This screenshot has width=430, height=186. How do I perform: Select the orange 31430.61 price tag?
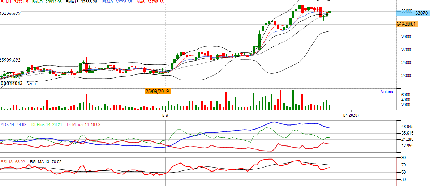407,24
